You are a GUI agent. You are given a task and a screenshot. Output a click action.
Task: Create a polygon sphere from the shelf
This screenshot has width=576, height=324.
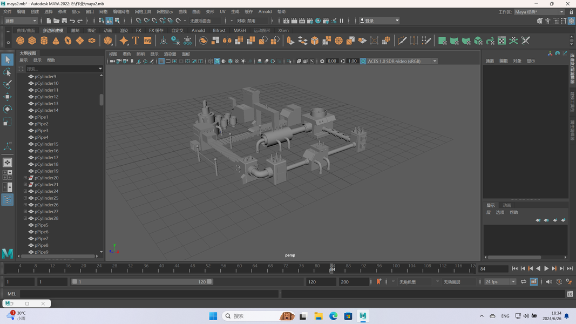pos(21,41)
